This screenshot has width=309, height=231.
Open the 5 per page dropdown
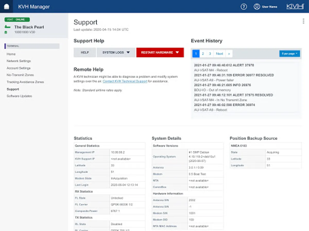click(x=289, y=54)
